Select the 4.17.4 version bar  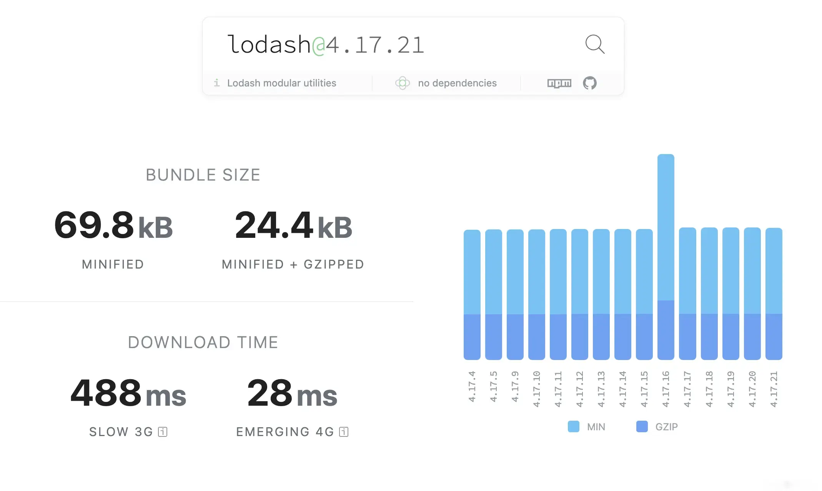click(x=472, y=295)
